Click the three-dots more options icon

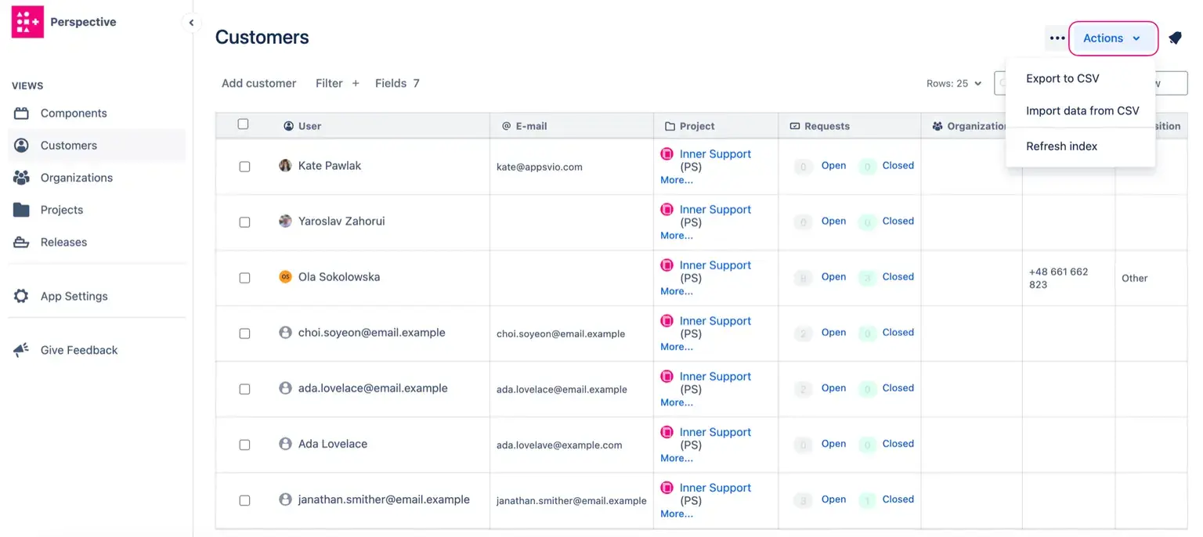pos(1057,38)
